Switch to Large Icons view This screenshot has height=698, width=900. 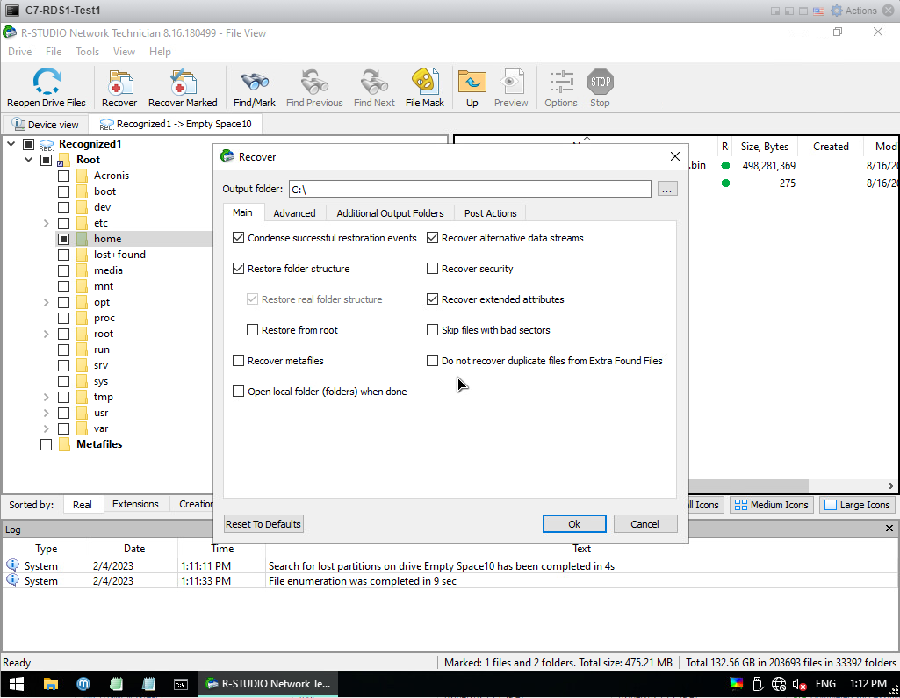[x=857, y=505]
